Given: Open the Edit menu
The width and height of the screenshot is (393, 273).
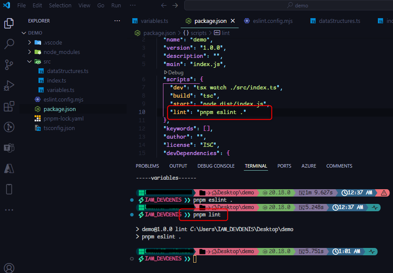Looking at the screenshot, I should pyautogui.click(x=37, y=5).
